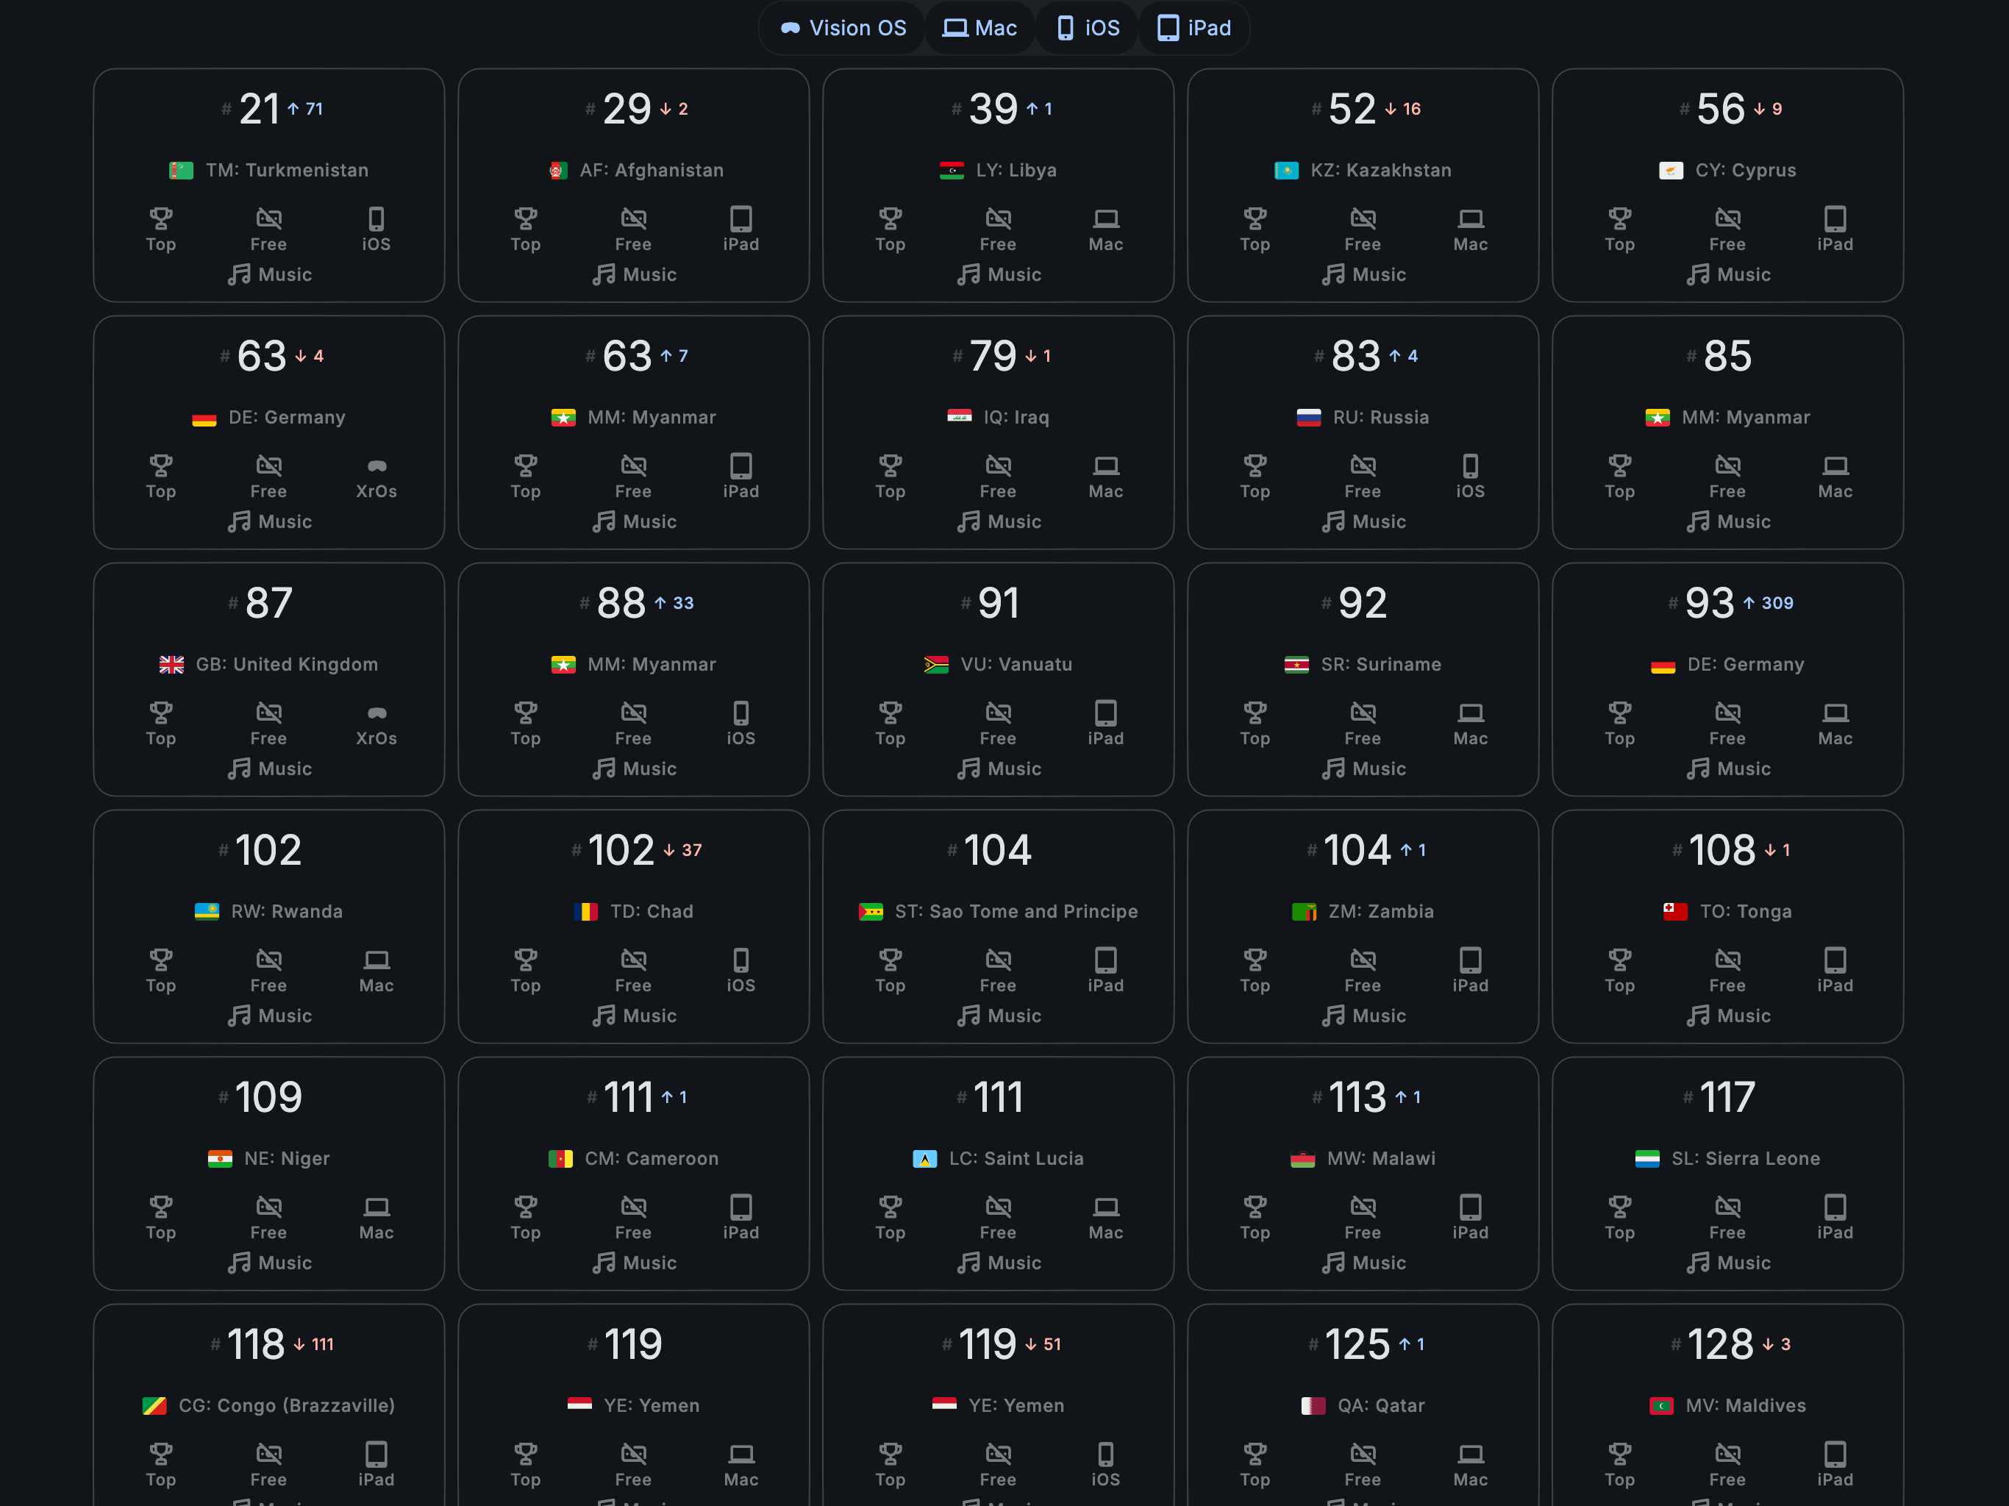Image resolution: width=2009 pixels, height=1506 pixels.
Task: Click iPad tablet icon in Cyprus card
Action: pos(1834,219)
